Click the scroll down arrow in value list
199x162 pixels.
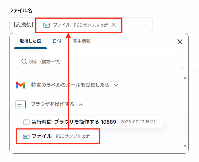[185, 146]
